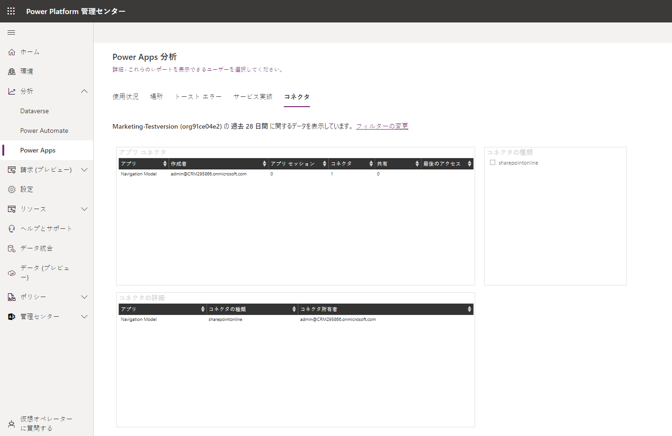Screen dimensions: 672x436
Task: Click Navigation Model in コネクタの詳細 table
Action: [x=139, y=320]
